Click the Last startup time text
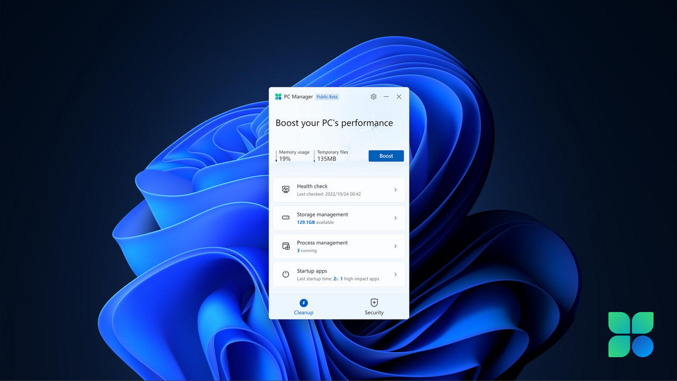This screenshot has width=677, height=381. click(338, 279)
